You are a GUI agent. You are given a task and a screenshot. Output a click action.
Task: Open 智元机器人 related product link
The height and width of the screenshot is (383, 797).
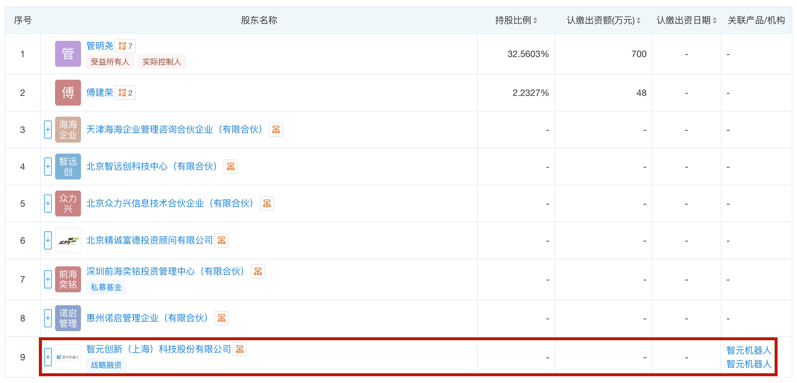[749, 350]
